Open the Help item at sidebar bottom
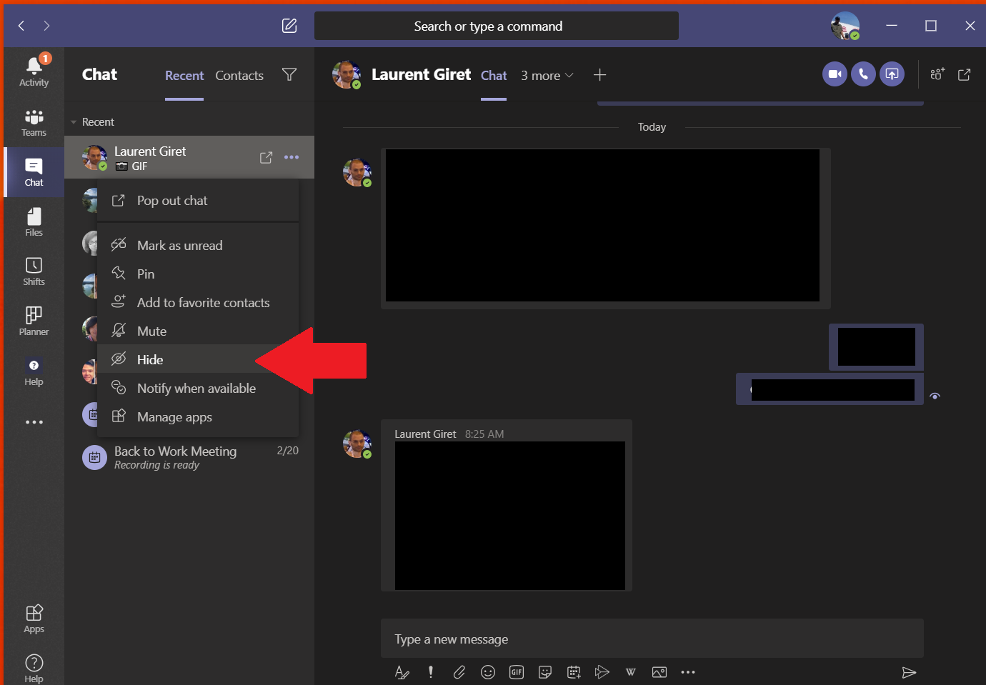Image resolution: width=986 pixels, height=685 pixels. coord(34,668)
